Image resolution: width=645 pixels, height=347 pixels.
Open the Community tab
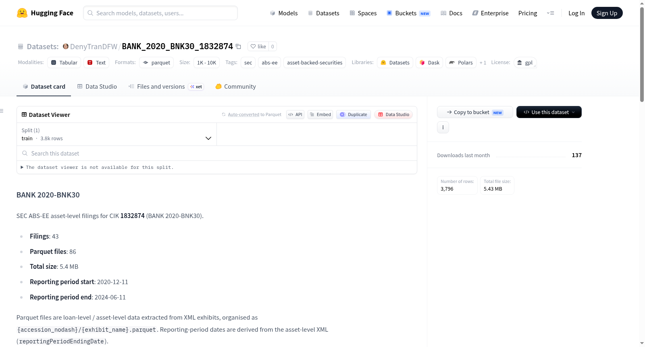click(235, 86)
